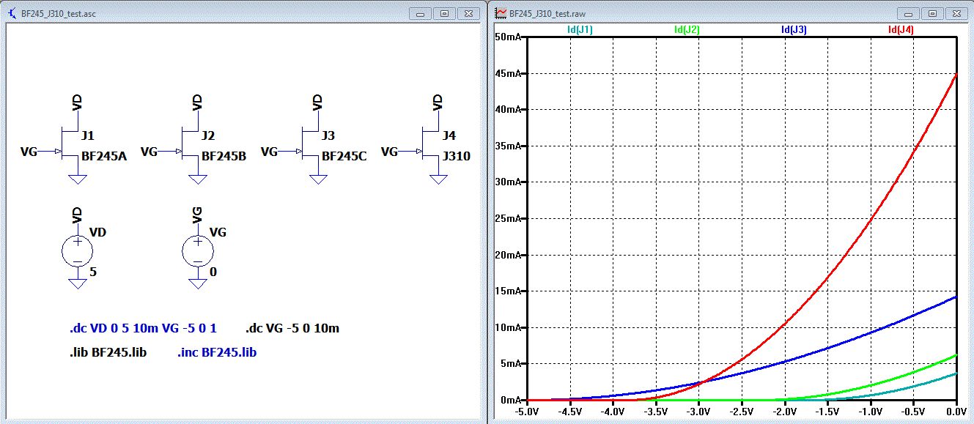Select the blue .dc VD sweep comment text

143,328
